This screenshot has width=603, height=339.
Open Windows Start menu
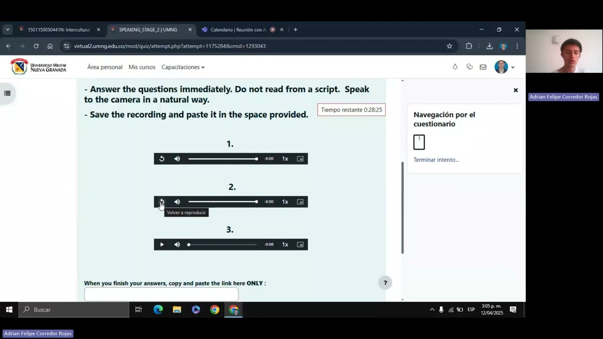click(9, 309)
